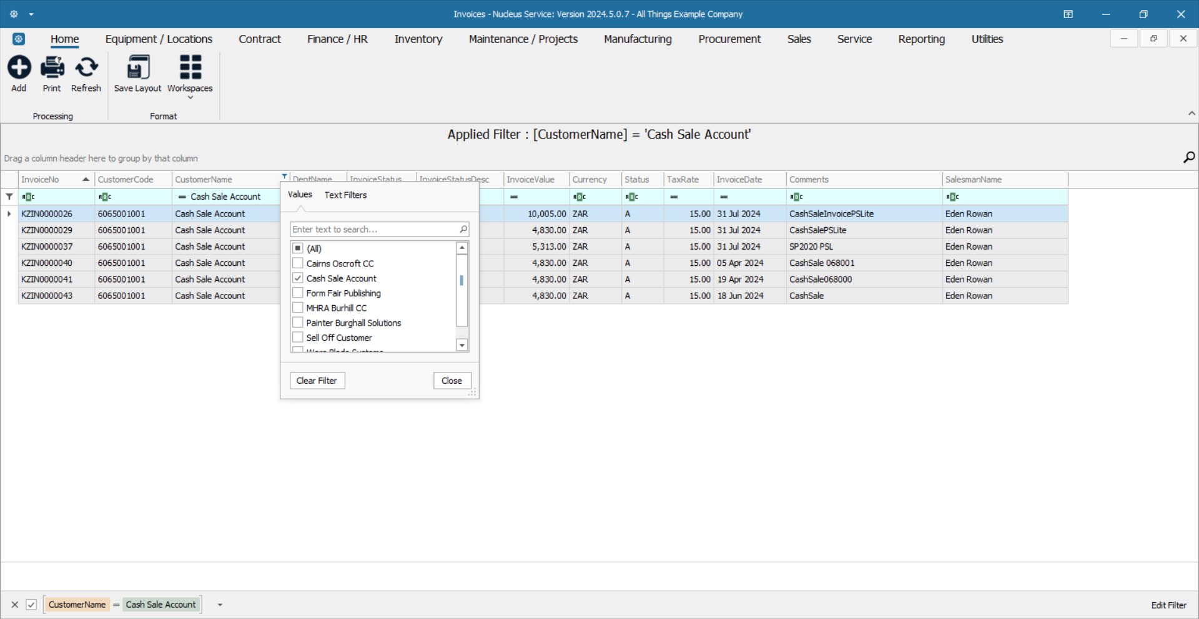Refresh the invoice list
Image resolution: width=1199 pixels, height=619 pixels.
[x=86, y=67]
